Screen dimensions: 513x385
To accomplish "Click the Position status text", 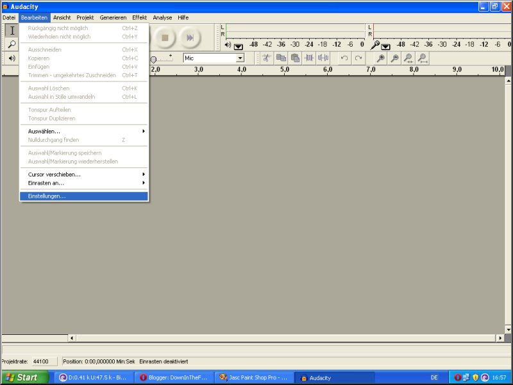I will click(99, 361).
